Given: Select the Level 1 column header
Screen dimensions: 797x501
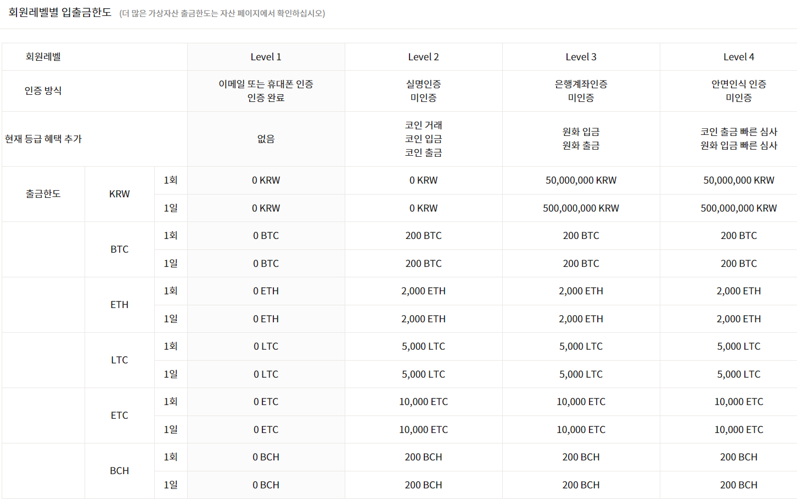Looking at the screenshot, I should [266, 56].
